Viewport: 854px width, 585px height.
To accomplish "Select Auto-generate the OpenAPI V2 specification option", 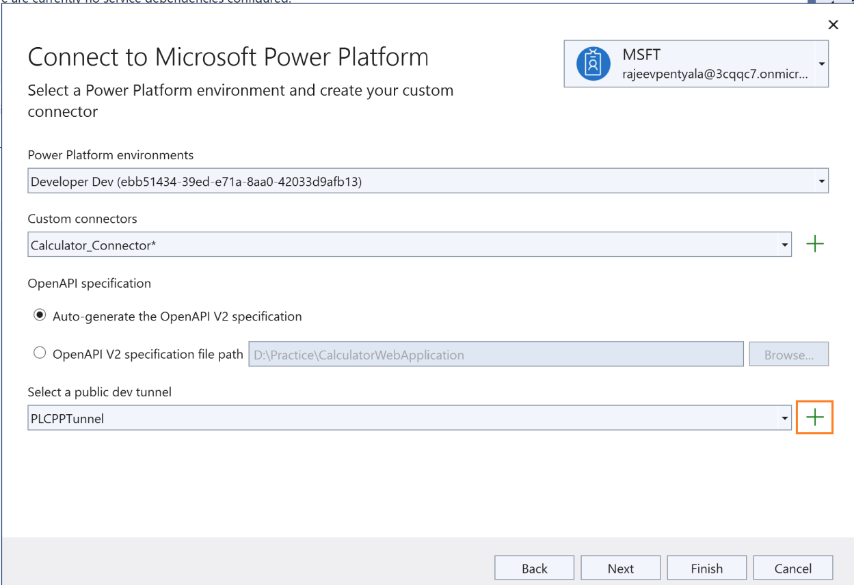I will (x=40, y=315).
